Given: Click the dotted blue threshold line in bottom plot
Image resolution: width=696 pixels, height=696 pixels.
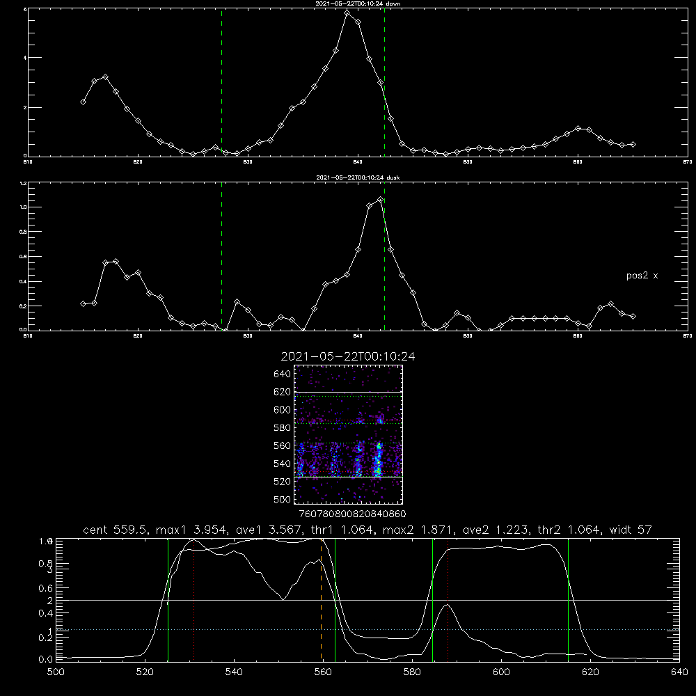Looking at the screenshot, I should [x=367, y=629].
